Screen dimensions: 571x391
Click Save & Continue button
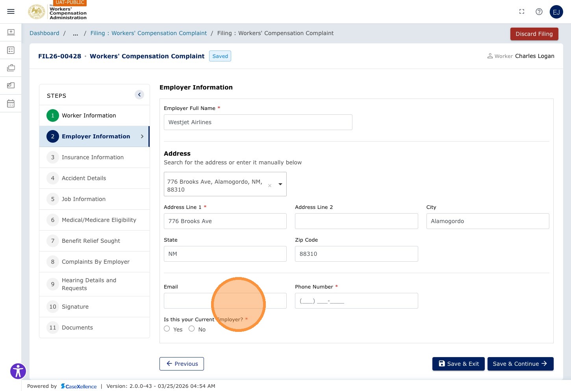[x=521, y=364]
